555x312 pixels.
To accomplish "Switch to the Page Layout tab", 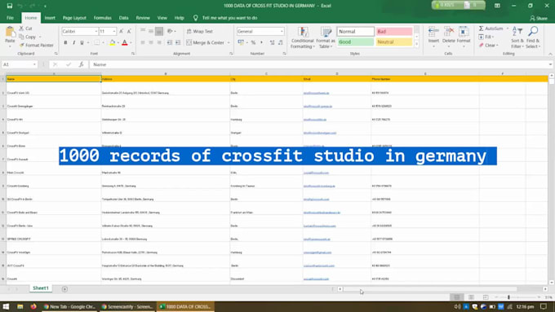I will pyautogui.click(x=74, y=18).
